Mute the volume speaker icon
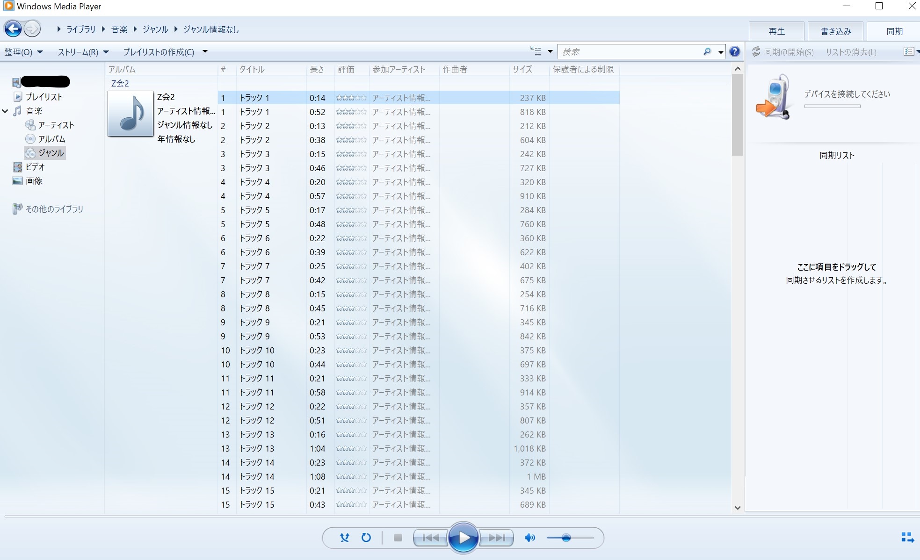Viewport: 920px width, 560px height. 530,538
